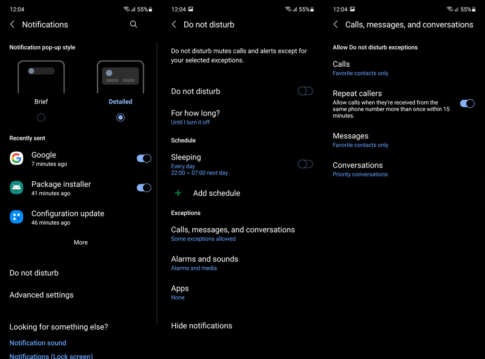Tap the back arrow on the Do not disturb screen
The width and height of the screenshot is (485, 359).
174,25
